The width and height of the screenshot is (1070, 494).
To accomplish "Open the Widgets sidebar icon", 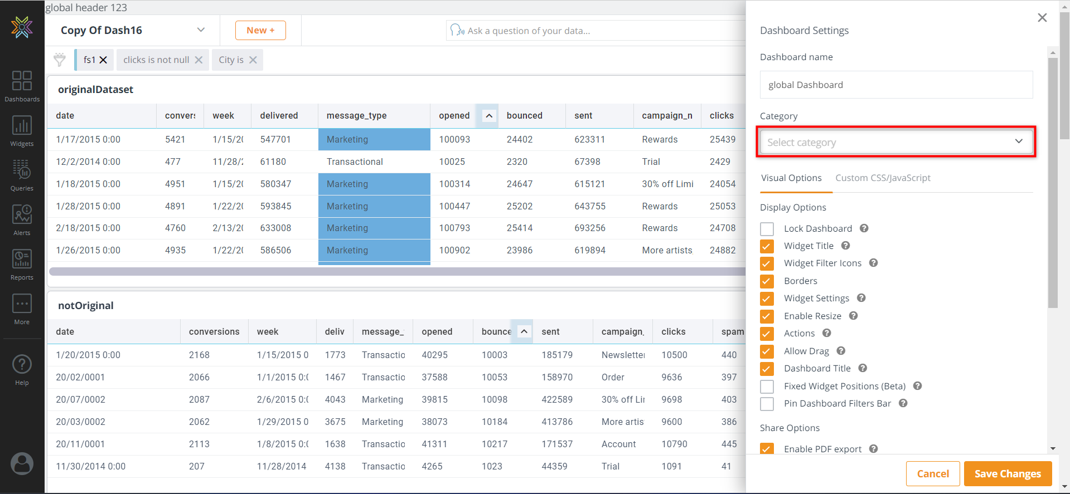I will pyautogui.click(x=22, y=130).
